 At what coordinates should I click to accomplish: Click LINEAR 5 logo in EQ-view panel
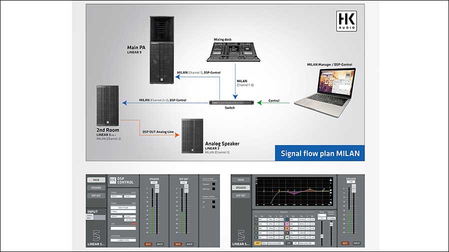coord(241,237)
